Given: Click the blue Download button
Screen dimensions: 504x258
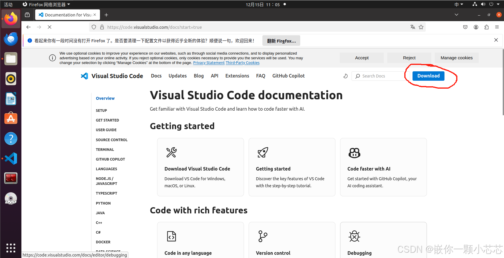Looking at the screenshot, I should pos(428,76).
